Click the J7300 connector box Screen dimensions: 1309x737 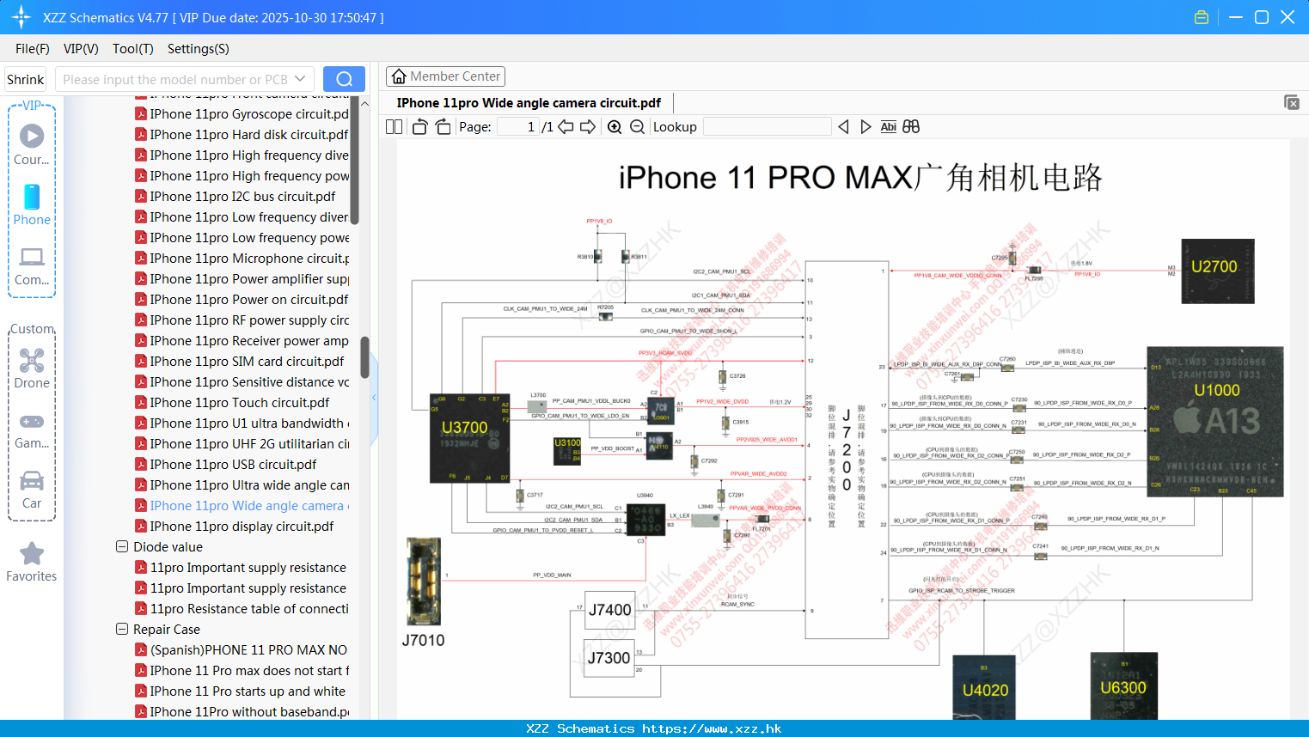click(x=609, y=658)
